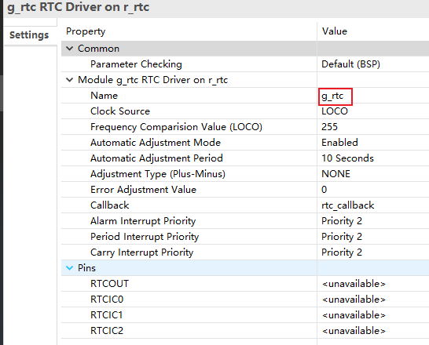The image size is (429, 345).
Task: Click the Property column header
Action: pyautogui.click(x=189, y=31)
